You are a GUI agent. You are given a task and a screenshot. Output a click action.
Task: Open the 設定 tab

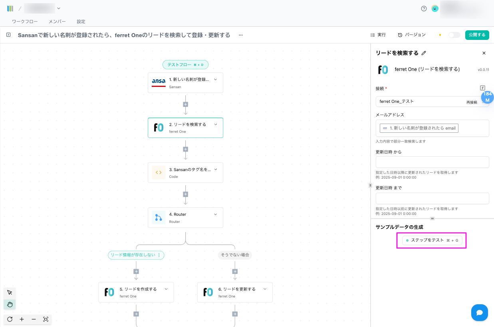pyautogui.click(x=81, y=22)
